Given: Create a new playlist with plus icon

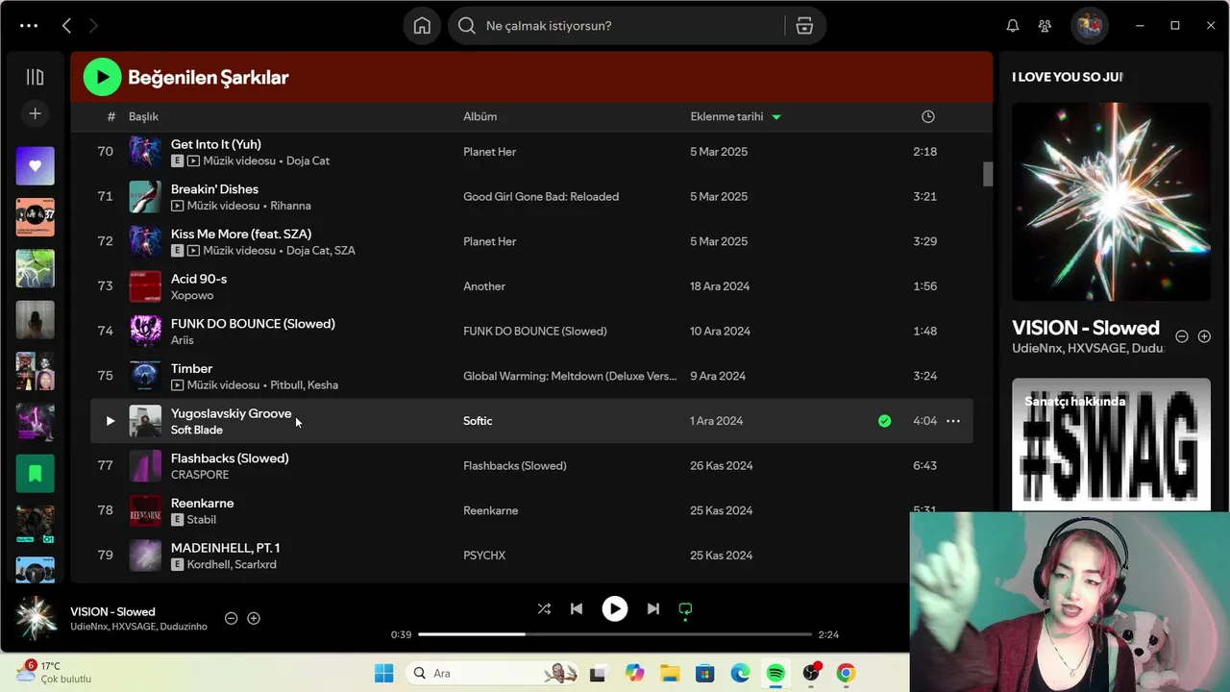Looking at the screenshot, I should (35, 113).
